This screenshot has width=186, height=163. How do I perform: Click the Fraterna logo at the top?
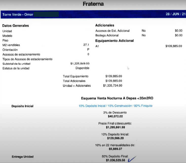[x=93, y=4]
